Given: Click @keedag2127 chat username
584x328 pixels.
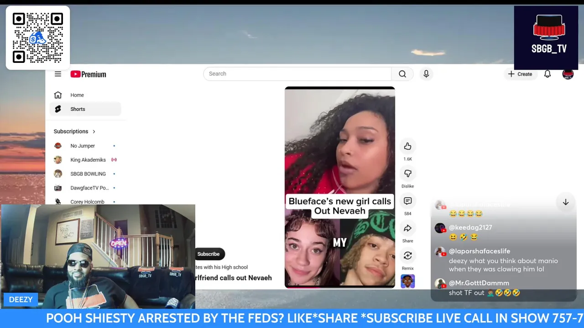Looking at the screenshot, I should point(470,227).
